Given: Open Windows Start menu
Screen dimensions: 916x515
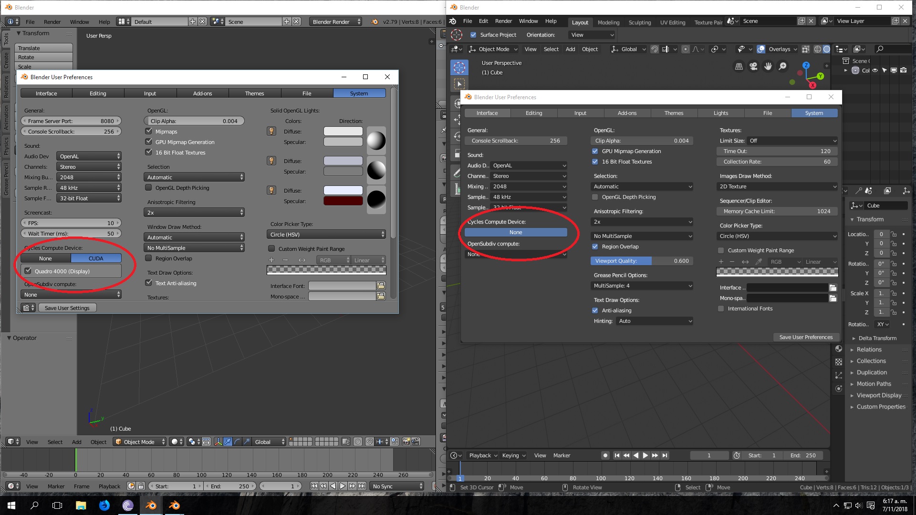Looking at the screenshot, I should click(11, 505).
